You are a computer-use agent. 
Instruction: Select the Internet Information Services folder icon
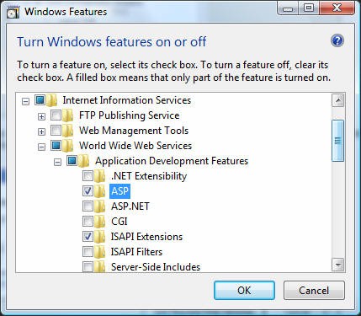[51, 100]
